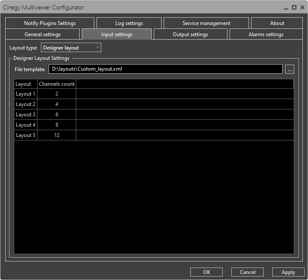Select the Input settings tab
The image size is (308, 280).
click(x=117, y=34)
